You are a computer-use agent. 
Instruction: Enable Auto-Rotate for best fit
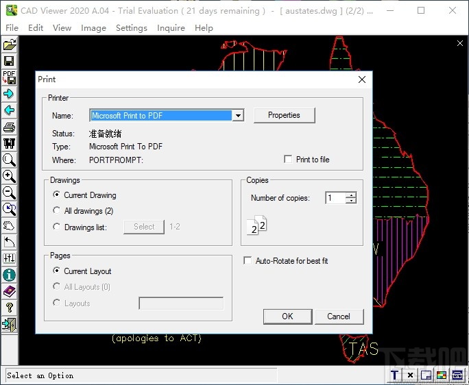coord(248,260)
